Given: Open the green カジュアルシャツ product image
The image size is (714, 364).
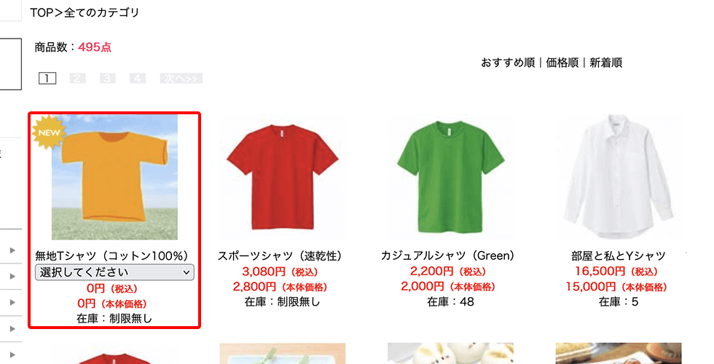Looking at the screenshot, I should (x=450, y=177).
